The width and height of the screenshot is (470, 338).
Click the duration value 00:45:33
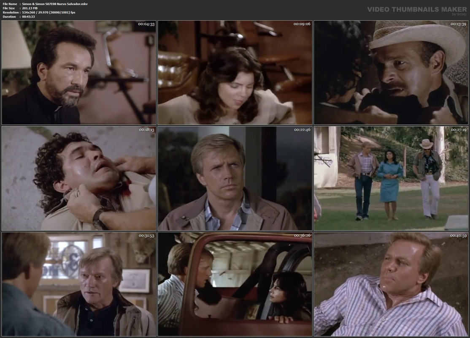point(28,16)
